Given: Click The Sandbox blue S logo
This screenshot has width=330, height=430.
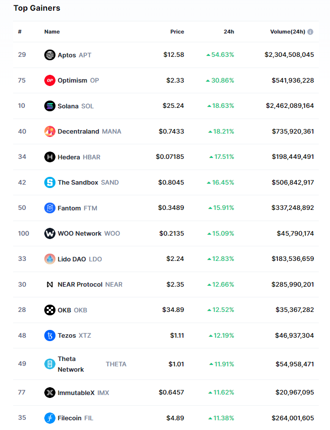Looking at the screenshot, I should point(50,182).
